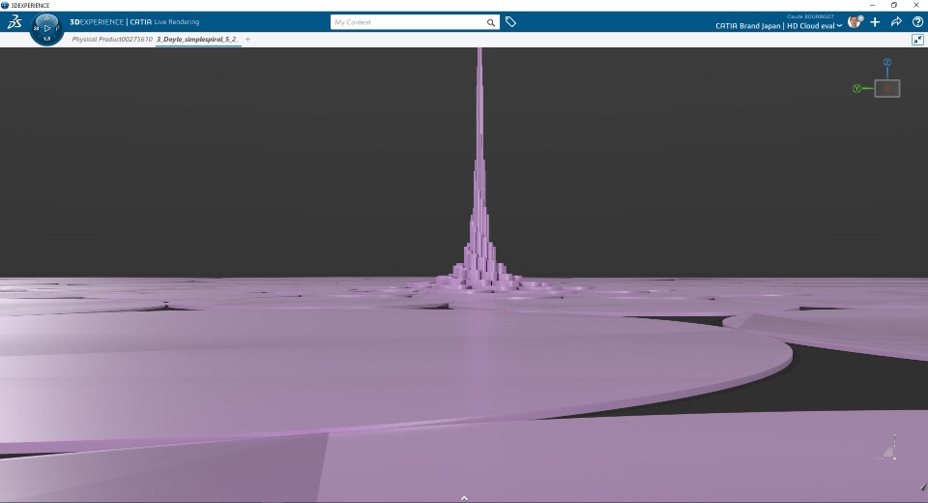Viewport: 928px width, 503px height.
Task: Click the 3DEXPERIENCE | CATIA Live Rendering title
Action: click(x=134, y=22)
